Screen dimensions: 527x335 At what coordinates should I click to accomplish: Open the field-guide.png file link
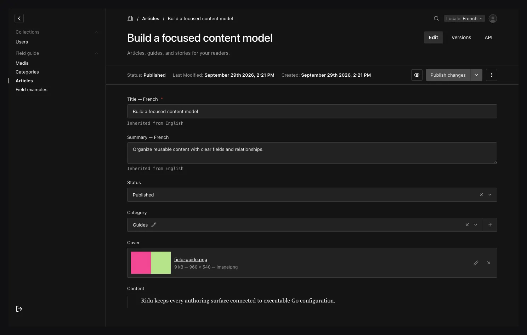[191, 259]
